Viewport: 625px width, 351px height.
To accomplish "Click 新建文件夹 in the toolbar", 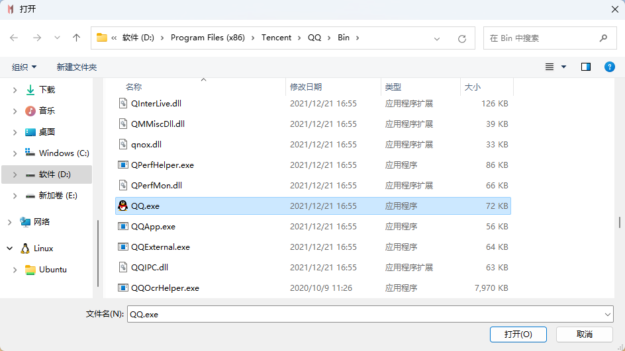I will tap(77, 67).
